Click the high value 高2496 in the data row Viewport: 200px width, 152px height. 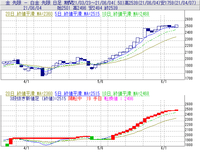(79, 8)
